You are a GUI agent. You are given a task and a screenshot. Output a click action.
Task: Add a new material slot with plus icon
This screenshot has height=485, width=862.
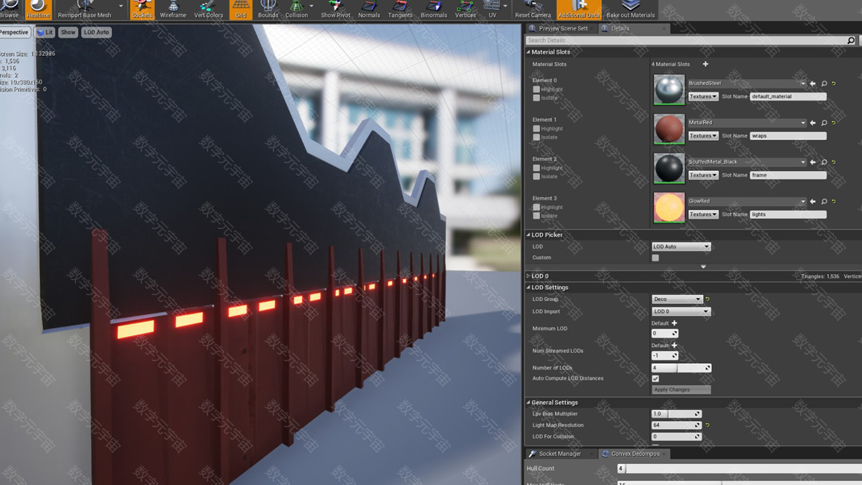coord(706,64)
